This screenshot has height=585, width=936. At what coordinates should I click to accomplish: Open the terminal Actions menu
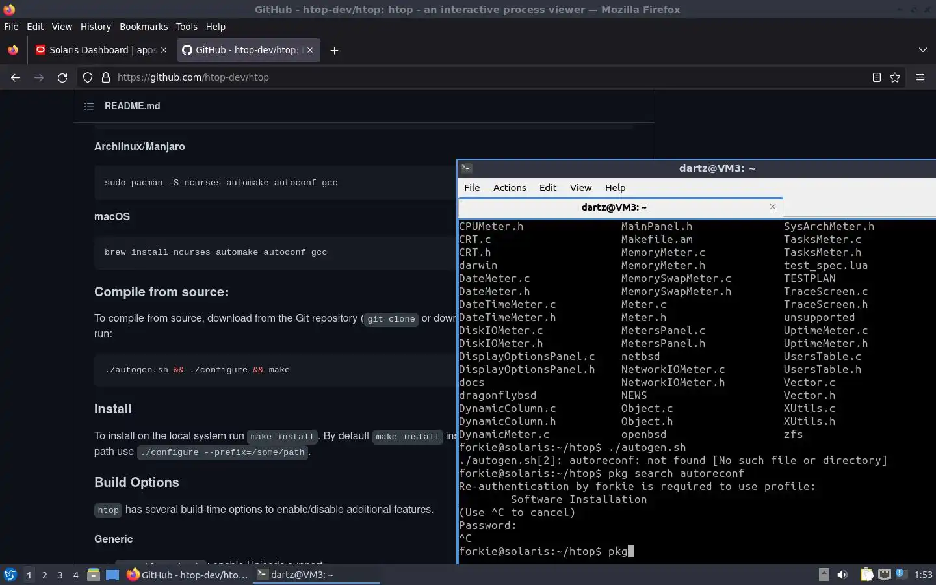(510, 188)
